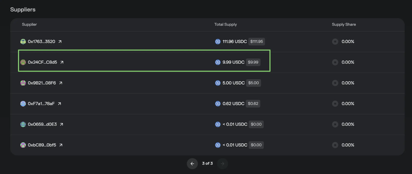The image size is (412, 174).
Task: Click supply share pie icon for 0x24CF...C8d5
Action: point(335,62)
